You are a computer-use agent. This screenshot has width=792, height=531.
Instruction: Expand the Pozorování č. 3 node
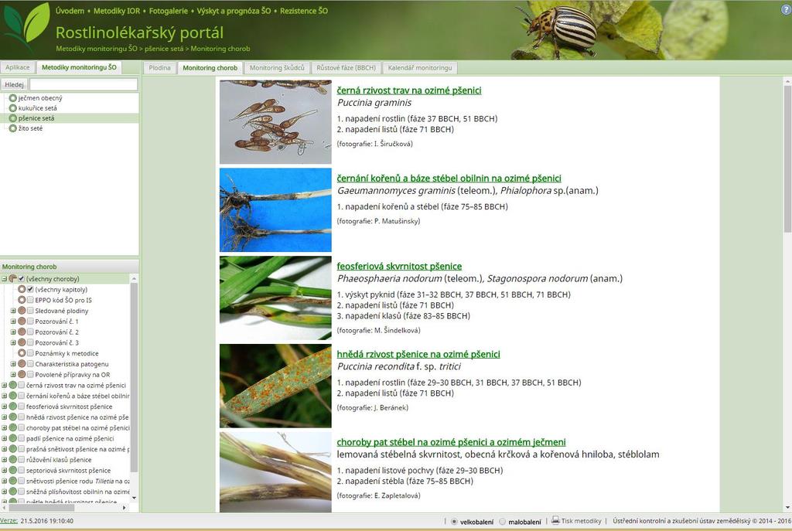tap(13, 342)
